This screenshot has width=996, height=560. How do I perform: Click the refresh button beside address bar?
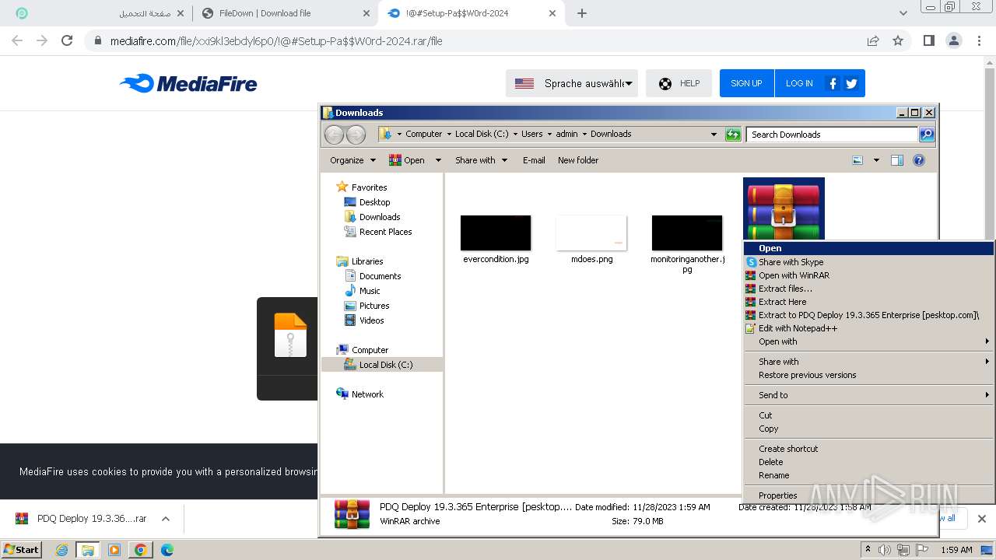[733, 135]
